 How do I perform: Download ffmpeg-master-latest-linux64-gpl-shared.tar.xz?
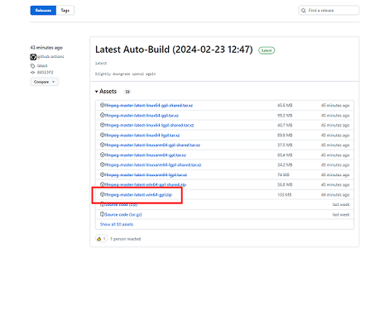click(x=148, y=106)
